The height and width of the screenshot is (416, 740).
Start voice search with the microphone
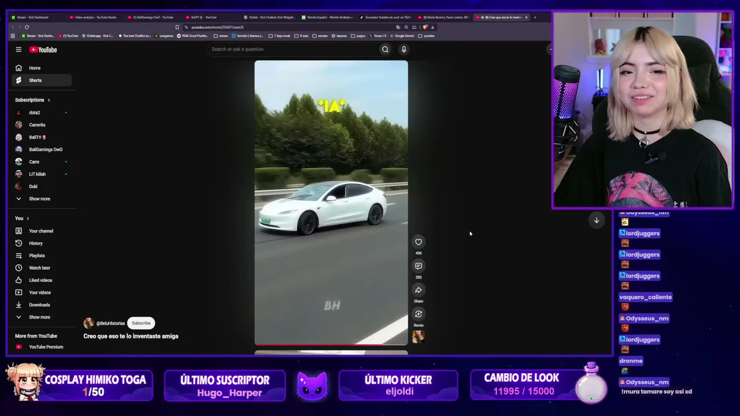404,49
